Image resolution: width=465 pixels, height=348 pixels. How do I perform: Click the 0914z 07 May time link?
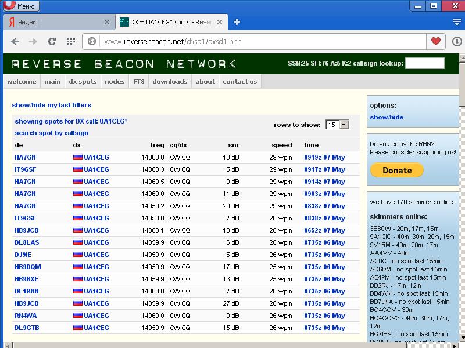pos(325,182)
